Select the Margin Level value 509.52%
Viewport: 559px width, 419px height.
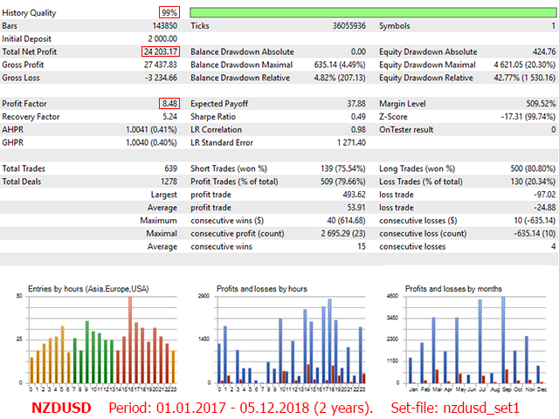pyautogui.click(x=534, y=104)
